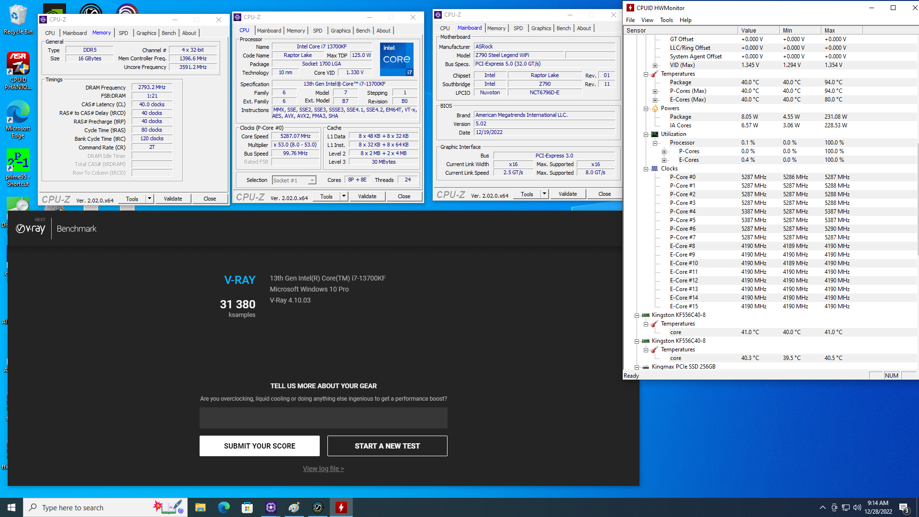Click the V-Ray taskbar icon

click(x=318, y=507)
